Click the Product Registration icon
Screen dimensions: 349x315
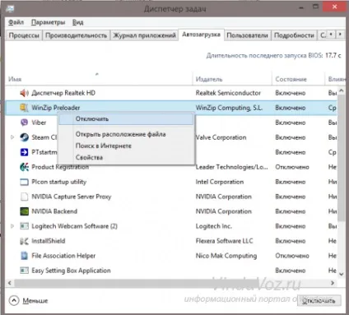(x=24, y=167)
